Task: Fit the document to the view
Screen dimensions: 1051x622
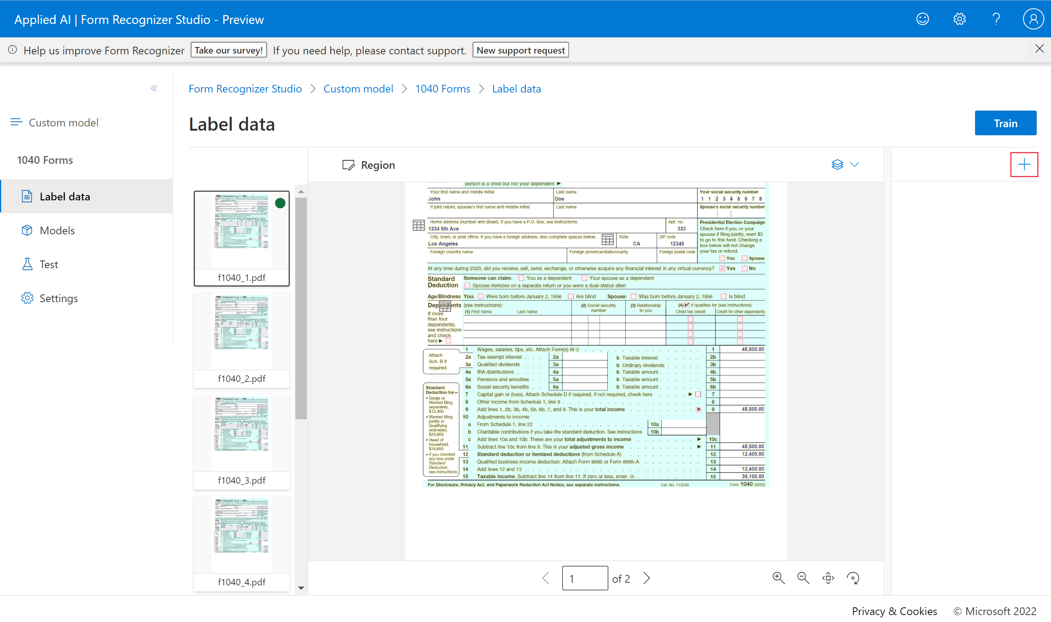Action: coord(828,578)
